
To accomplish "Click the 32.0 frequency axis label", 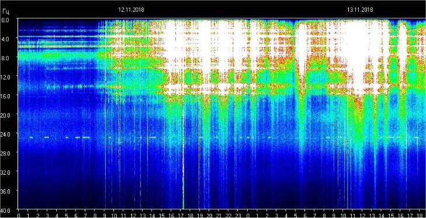I will [5, 172].
